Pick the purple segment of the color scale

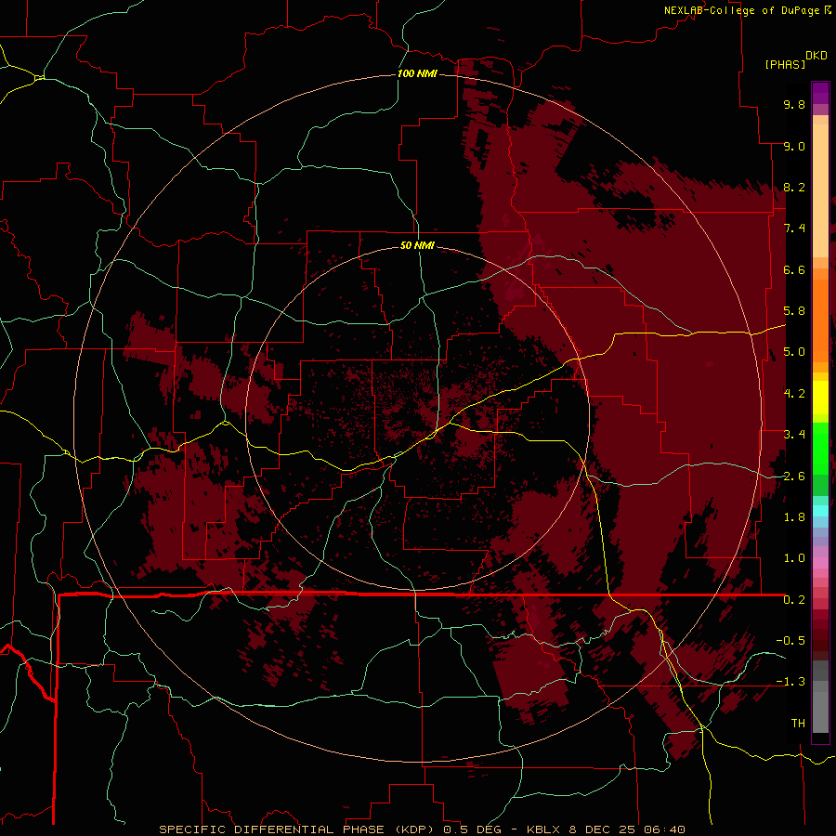820,93
